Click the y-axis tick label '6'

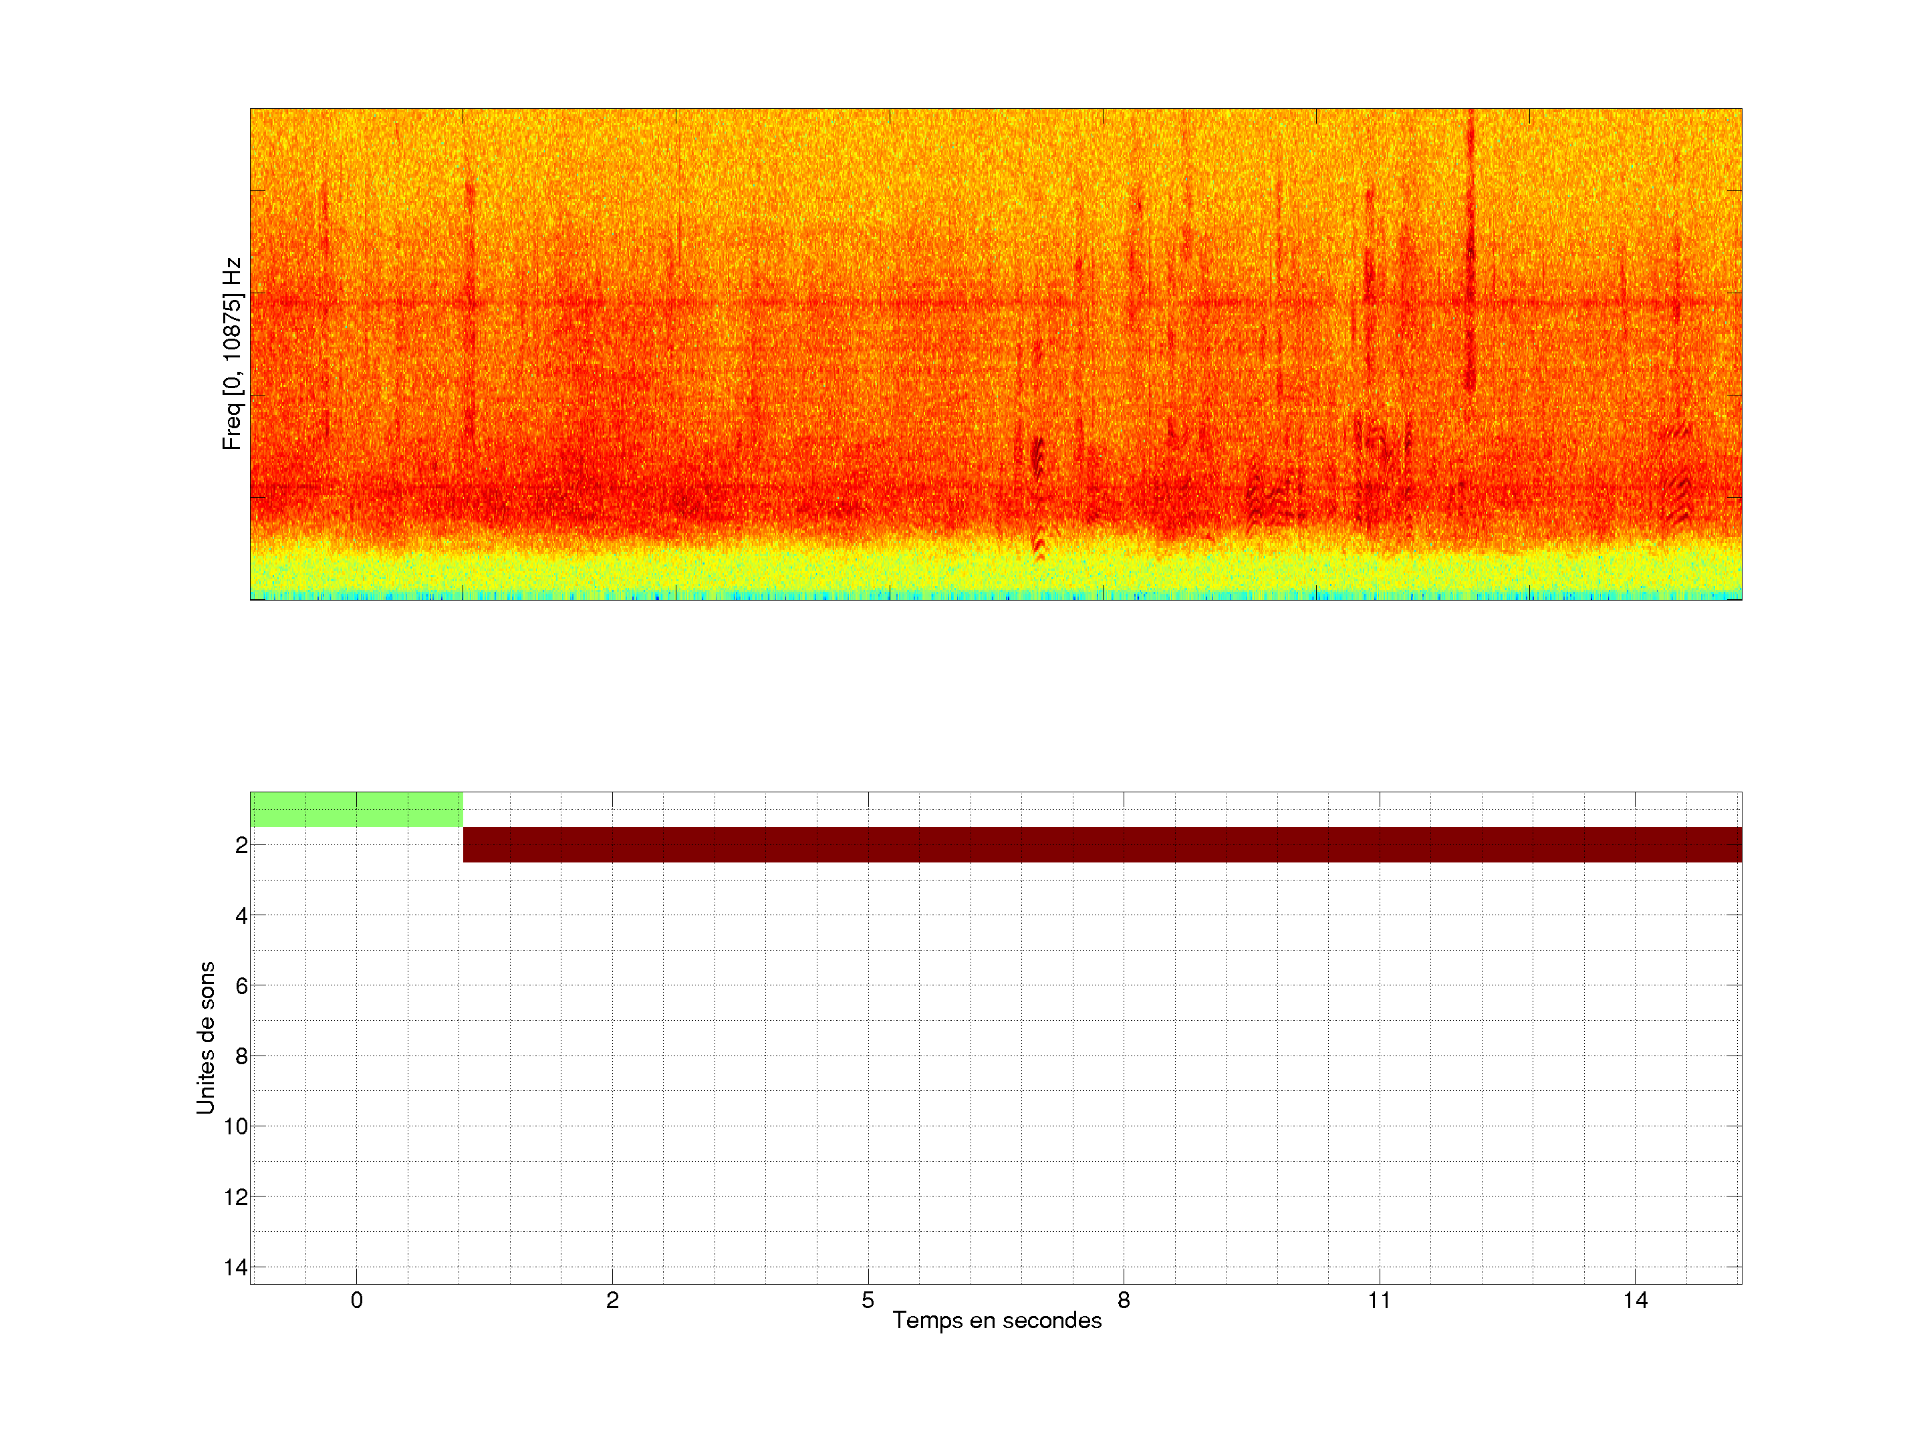(241, 986)
